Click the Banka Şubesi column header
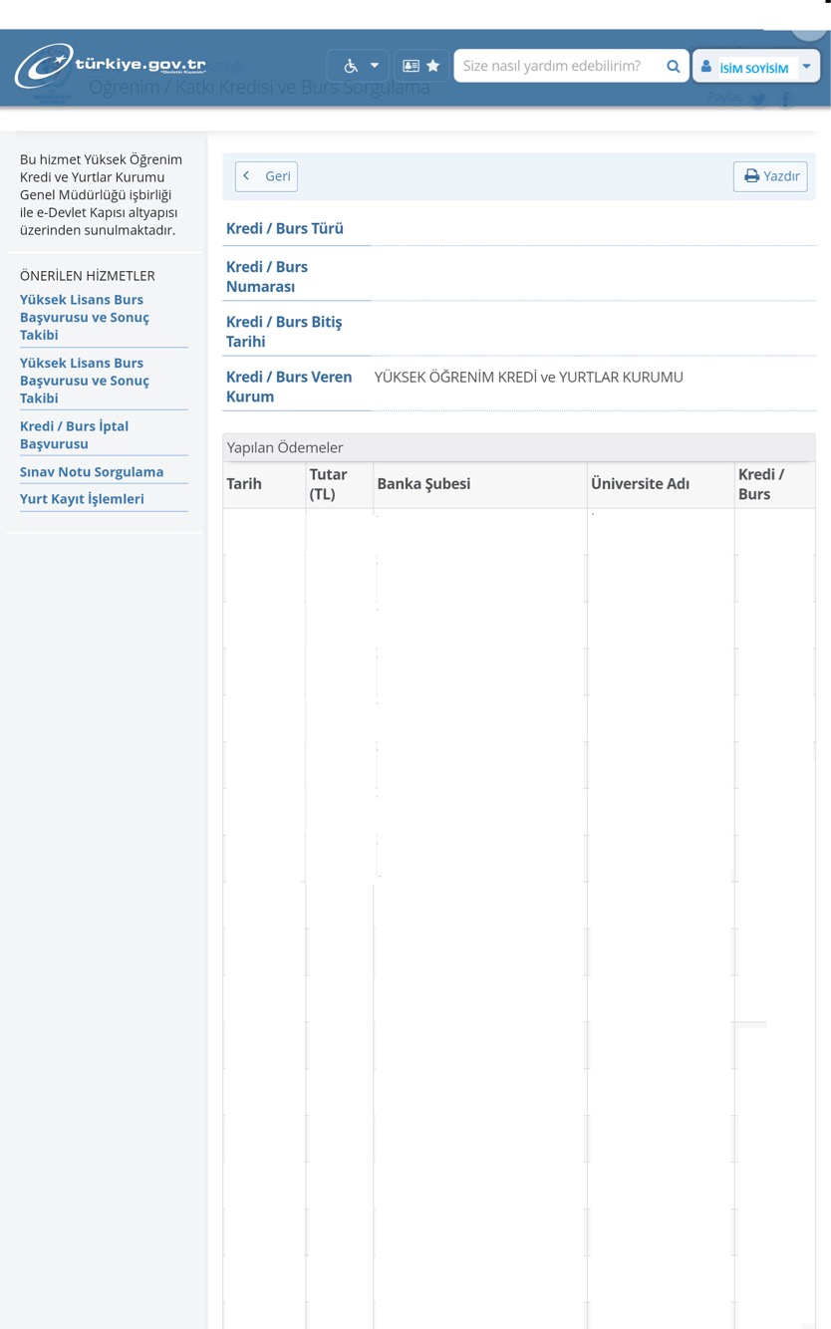Screen dimensions: 831x1329 (423, 483)
